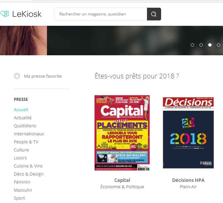Go to Accueil in the Presse menu
Viewport: 223px width, 203px height.
(21, 110)
